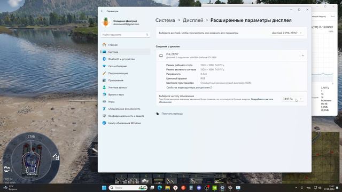Click the microphone icon in the system tray
342x192 pixels.
click(302, 188)
